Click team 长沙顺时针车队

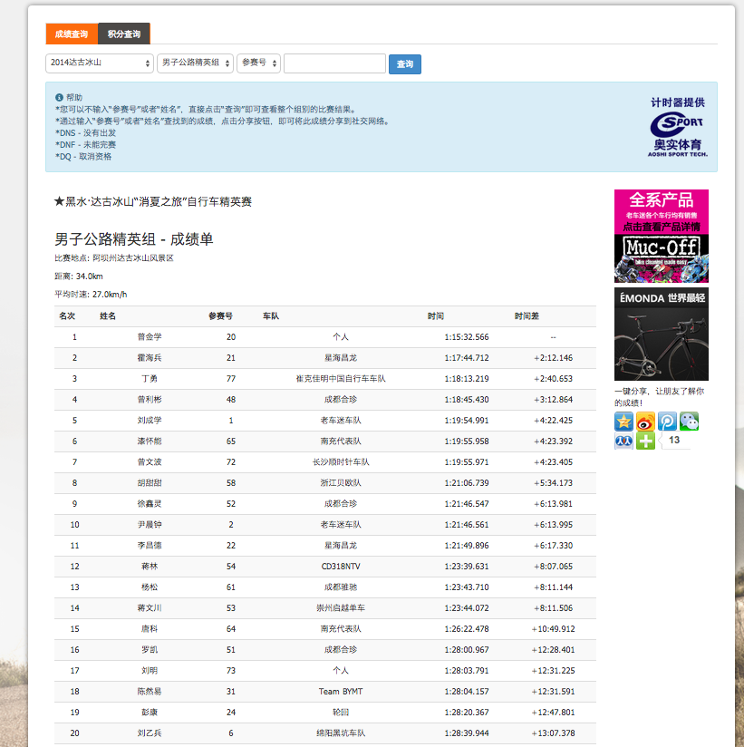click(341, 462)
